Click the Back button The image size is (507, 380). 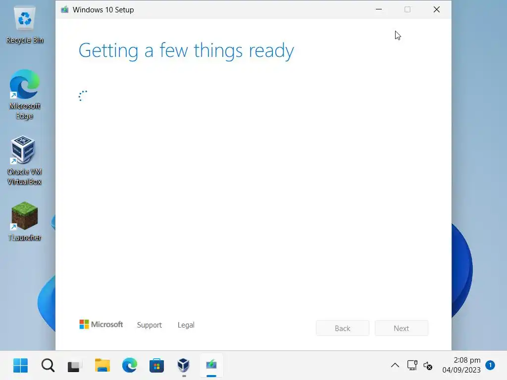pyautogui.click(x=343, y=328)
